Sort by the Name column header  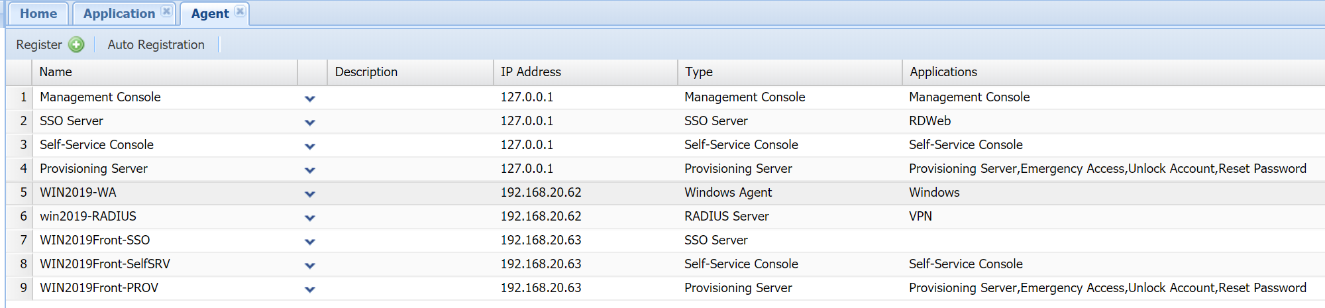[x=56, y=72]
